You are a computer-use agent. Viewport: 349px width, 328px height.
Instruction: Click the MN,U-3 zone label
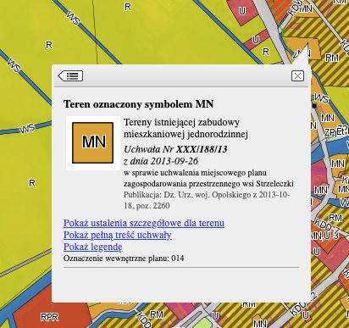(324, 236)
